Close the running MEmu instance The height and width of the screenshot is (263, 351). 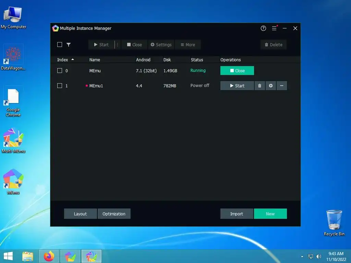pyautogui.click(x=237, y=71)
